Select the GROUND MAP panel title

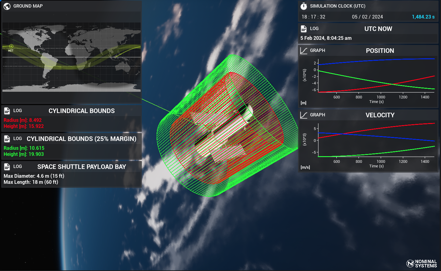(x=28, y=6)
